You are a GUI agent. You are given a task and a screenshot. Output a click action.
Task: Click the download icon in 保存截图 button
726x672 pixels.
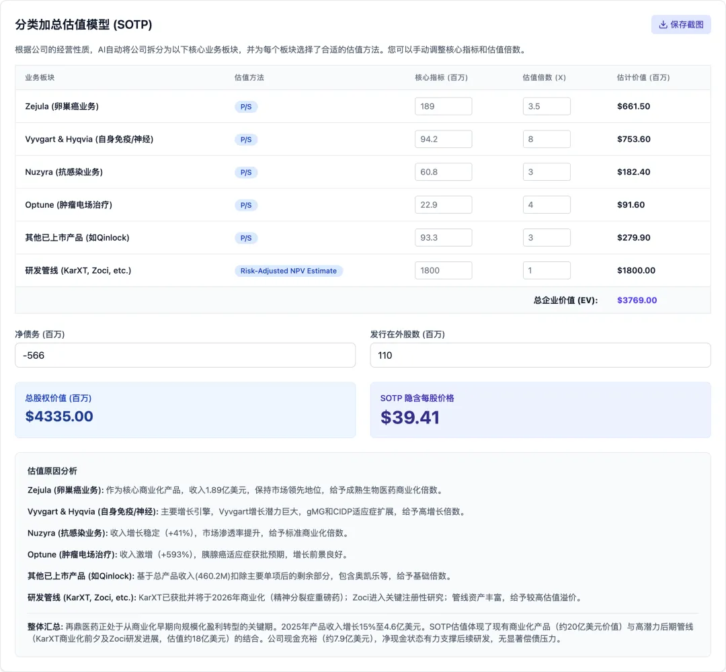coord(663,25)
